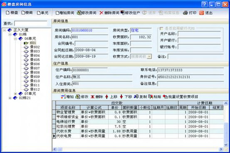
Task: Collapse the 01栋 tree node
Action: [10, 35]
